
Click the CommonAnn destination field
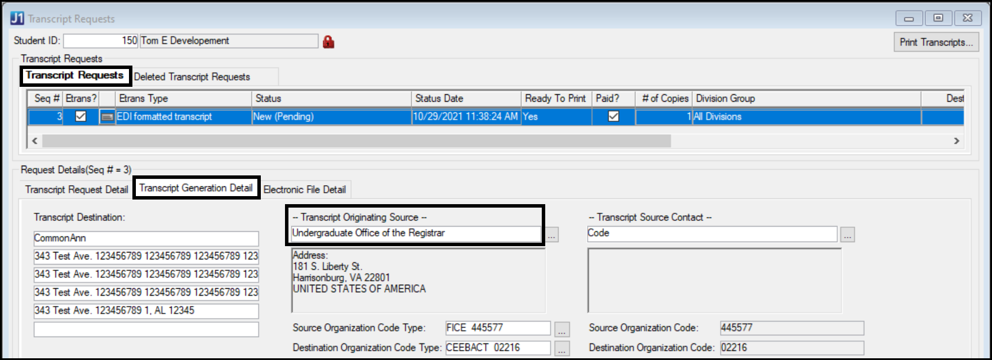click(x=146, y=238)
